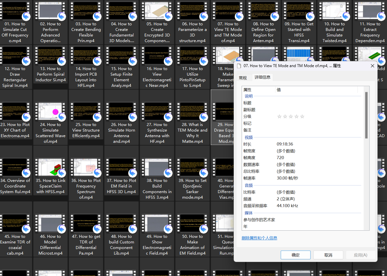Select video 17. How to Utilize PintoPinSetup
Viewport: 387px width, 276px height.
(192, 67)
